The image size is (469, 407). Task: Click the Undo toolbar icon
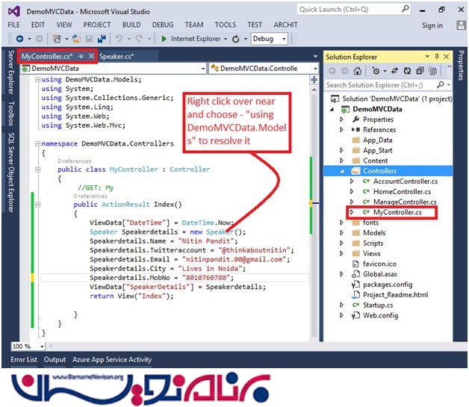point(119,39)
